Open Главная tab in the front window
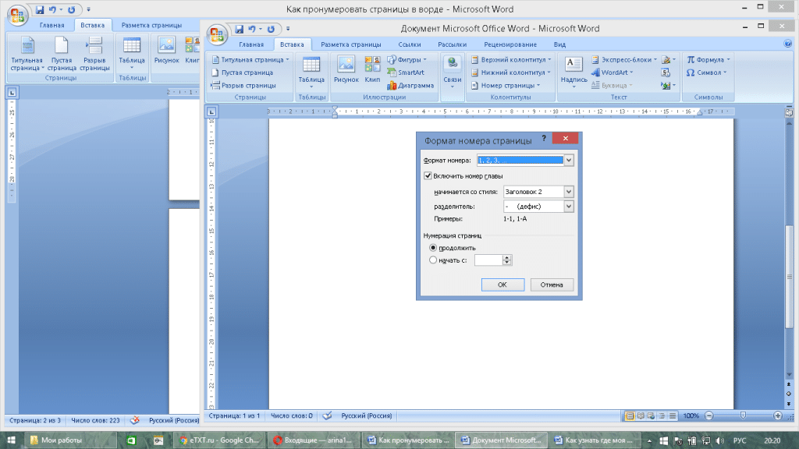The width and height of the screenshot is (799, 449). click(x=251, y=44)
